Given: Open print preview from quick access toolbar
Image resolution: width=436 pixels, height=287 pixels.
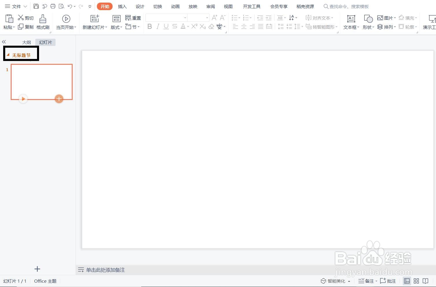Looking at the screenshot, I should (61, 6).
